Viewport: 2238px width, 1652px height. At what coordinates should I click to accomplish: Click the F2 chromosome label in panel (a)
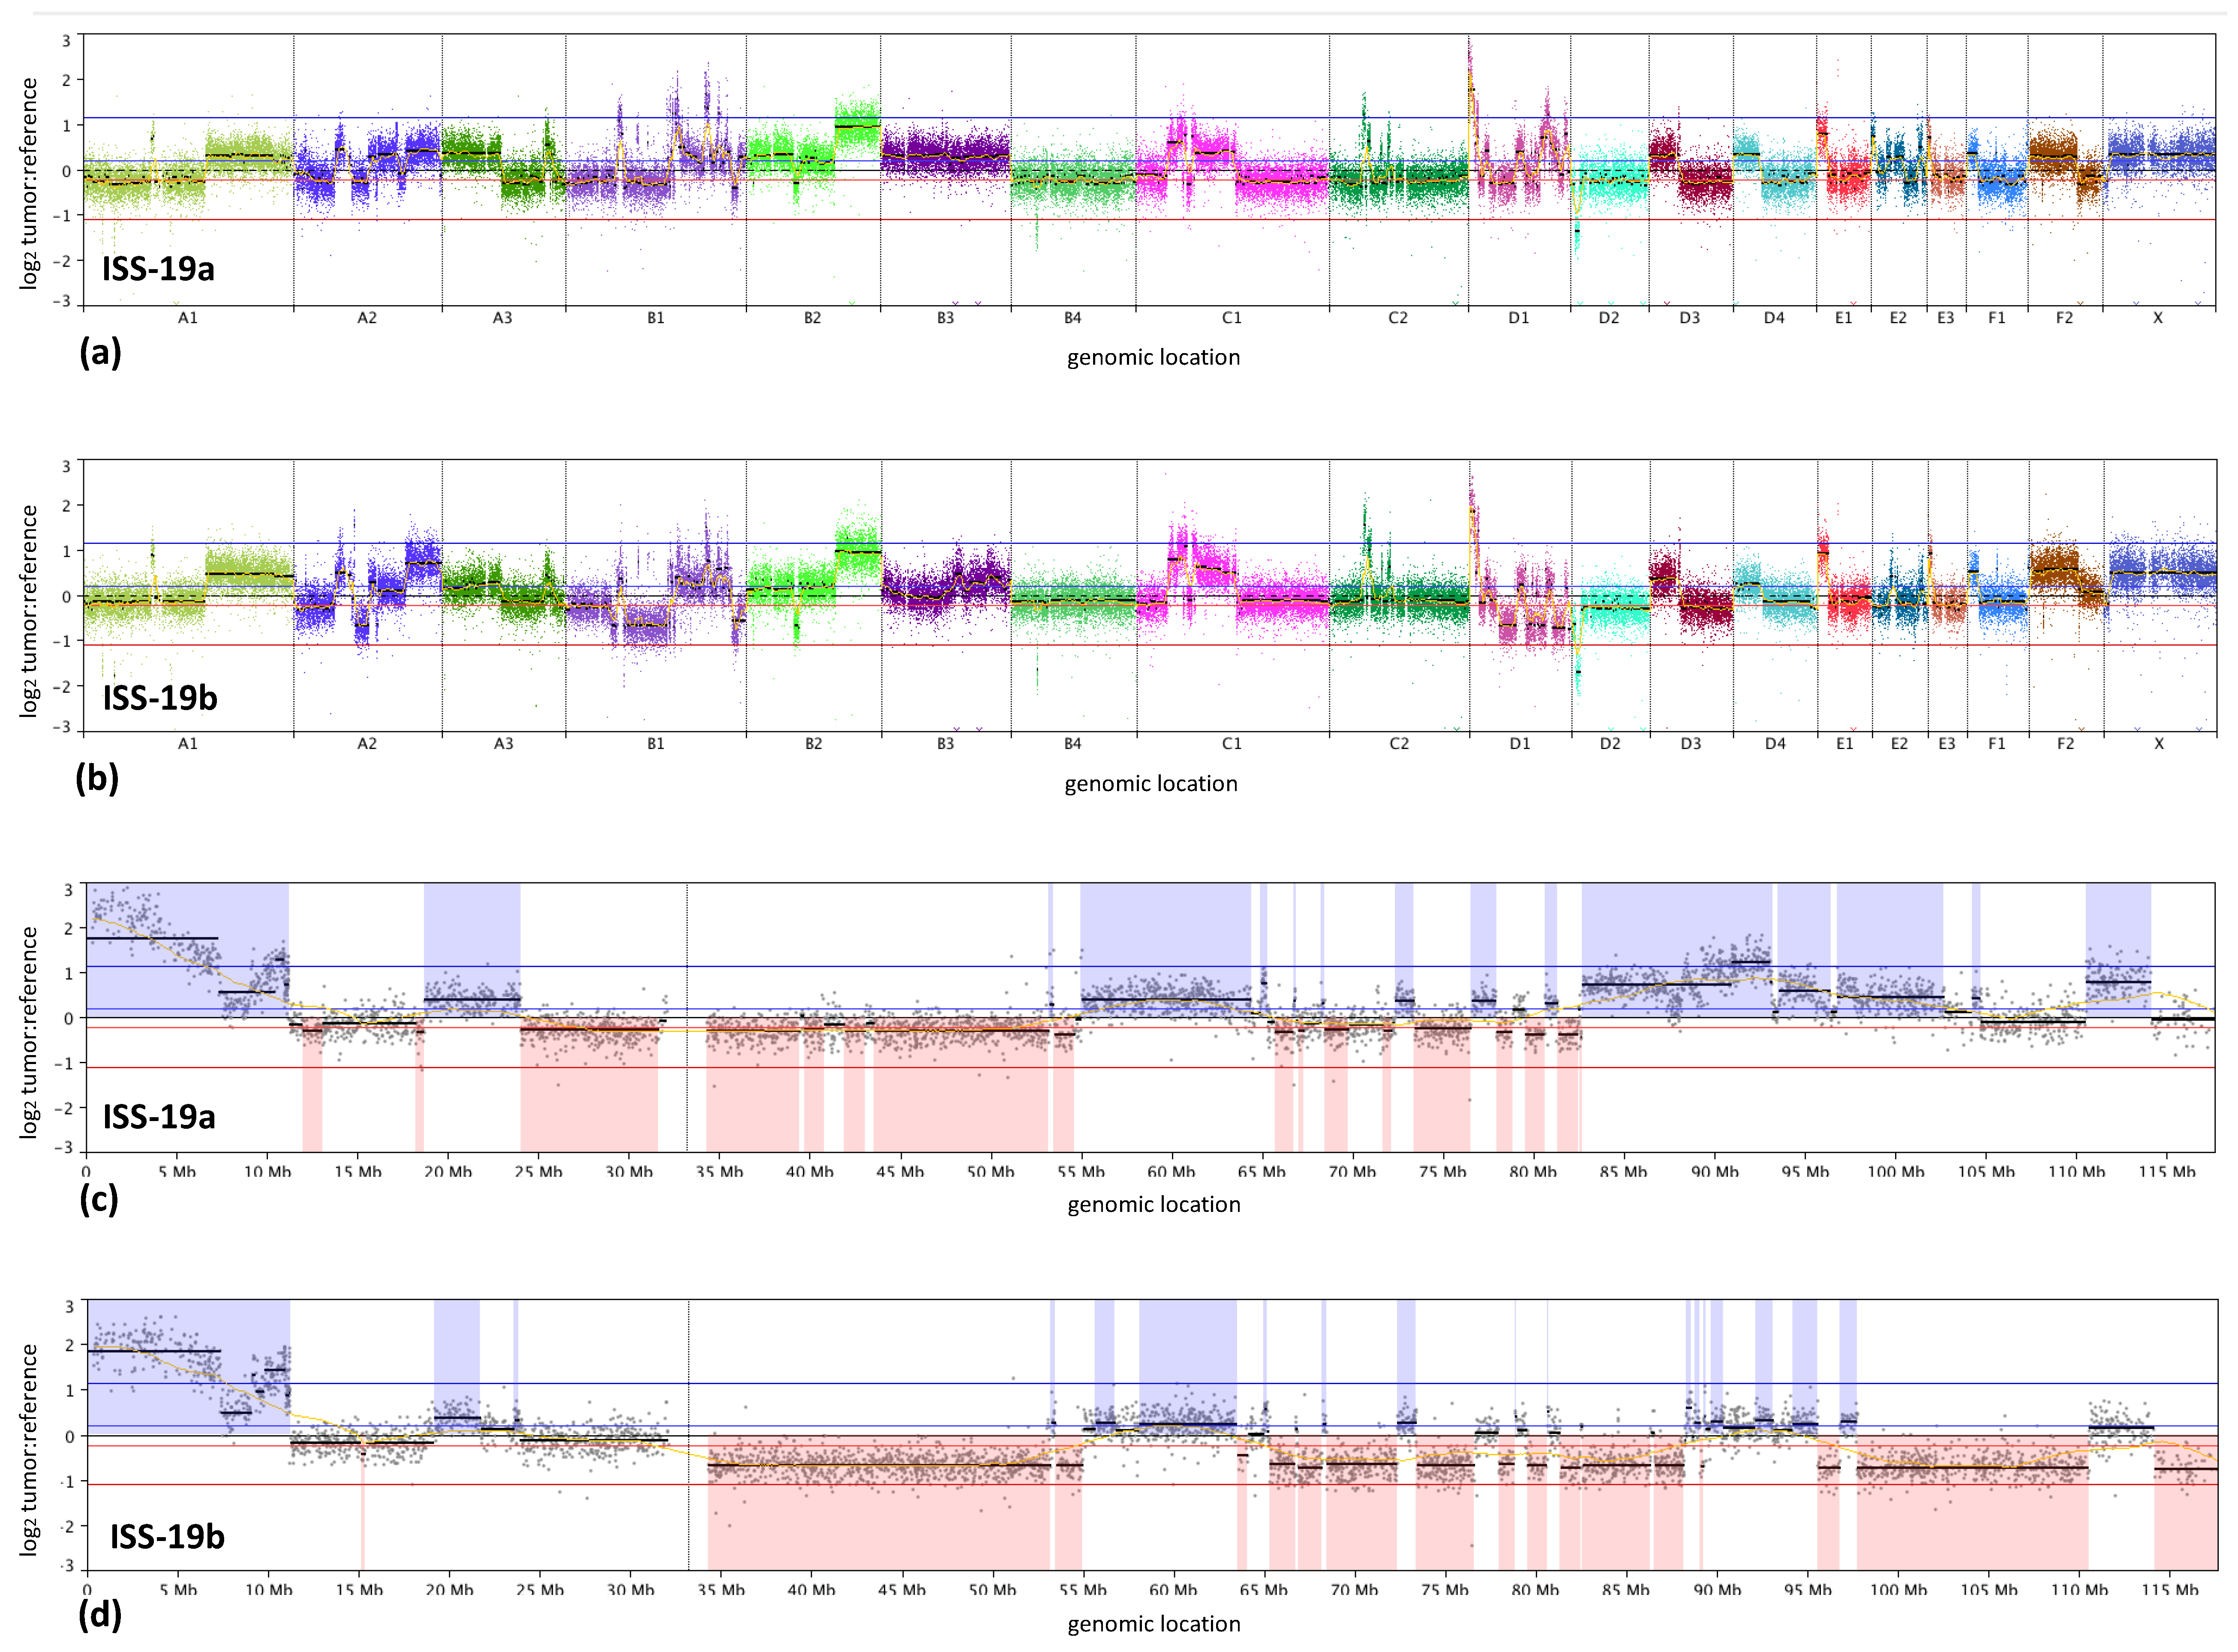(x=2064, y=318)
